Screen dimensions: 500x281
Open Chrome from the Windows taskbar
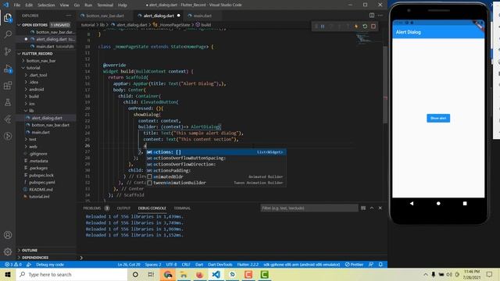pos(168,274)
